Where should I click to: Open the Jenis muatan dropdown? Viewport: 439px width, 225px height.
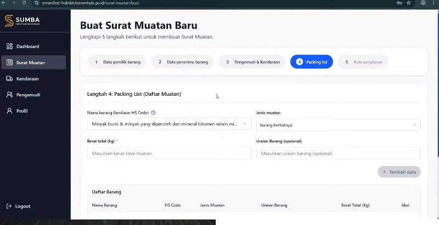[x=338, y=125]
